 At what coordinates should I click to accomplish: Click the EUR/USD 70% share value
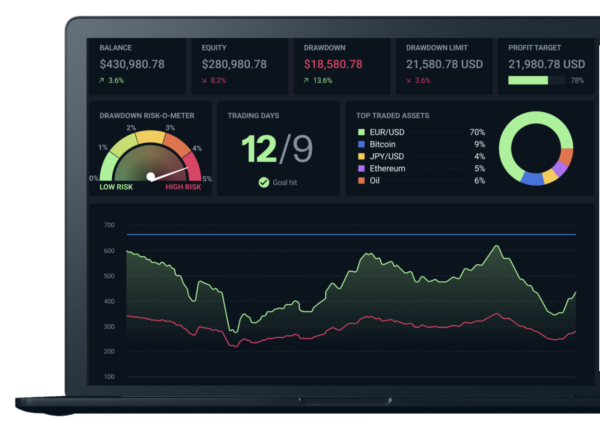pyautogui.click(x=477, y=132)
